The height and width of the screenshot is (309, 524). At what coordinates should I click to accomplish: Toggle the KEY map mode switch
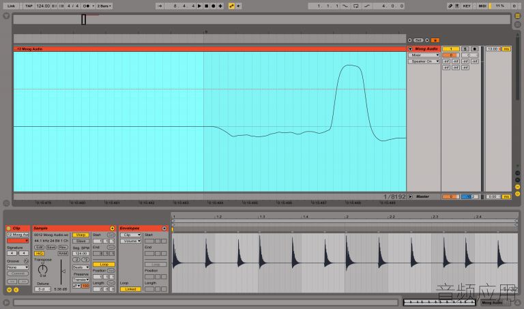coord(467,6)
